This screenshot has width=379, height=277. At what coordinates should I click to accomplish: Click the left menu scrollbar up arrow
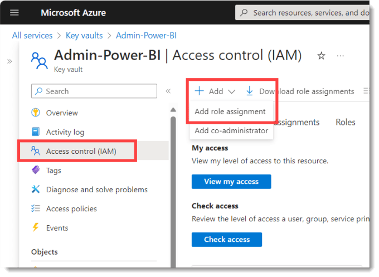click(x=173, y=110)
